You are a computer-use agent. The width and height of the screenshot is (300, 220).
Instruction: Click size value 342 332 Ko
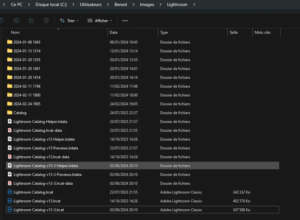241,192
